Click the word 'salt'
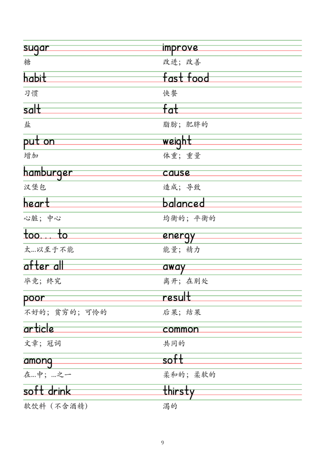Screen dimensions: 325x460 [32, 110]
